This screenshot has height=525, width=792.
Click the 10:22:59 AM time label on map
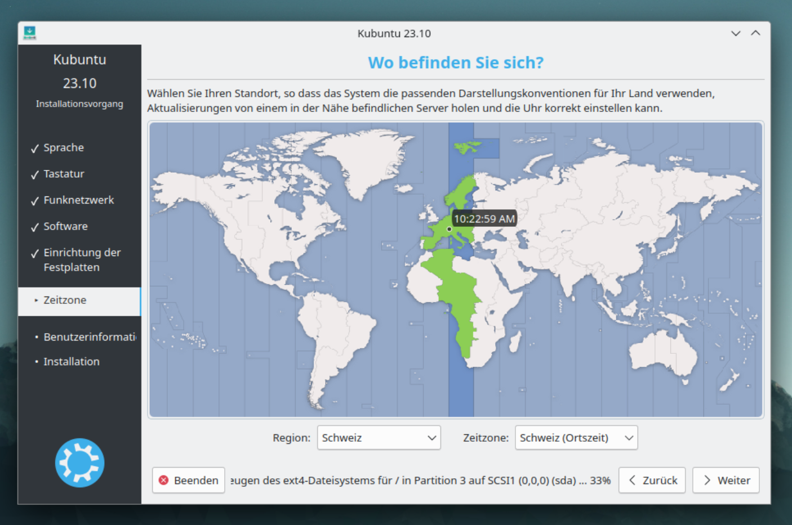484,219
